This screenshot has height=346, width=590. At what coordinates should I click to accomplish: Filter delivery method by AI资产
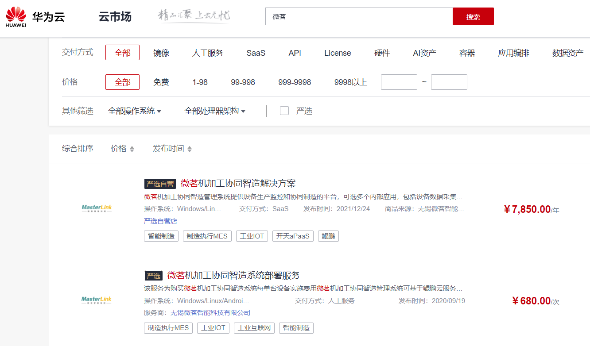click(425, 53)
